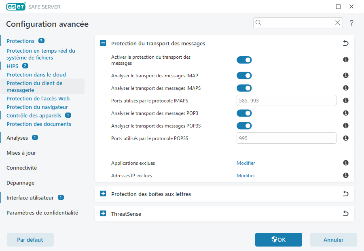Click the info icon next to Applications exclues
This screenshot has width=364, height=251.
346,163
